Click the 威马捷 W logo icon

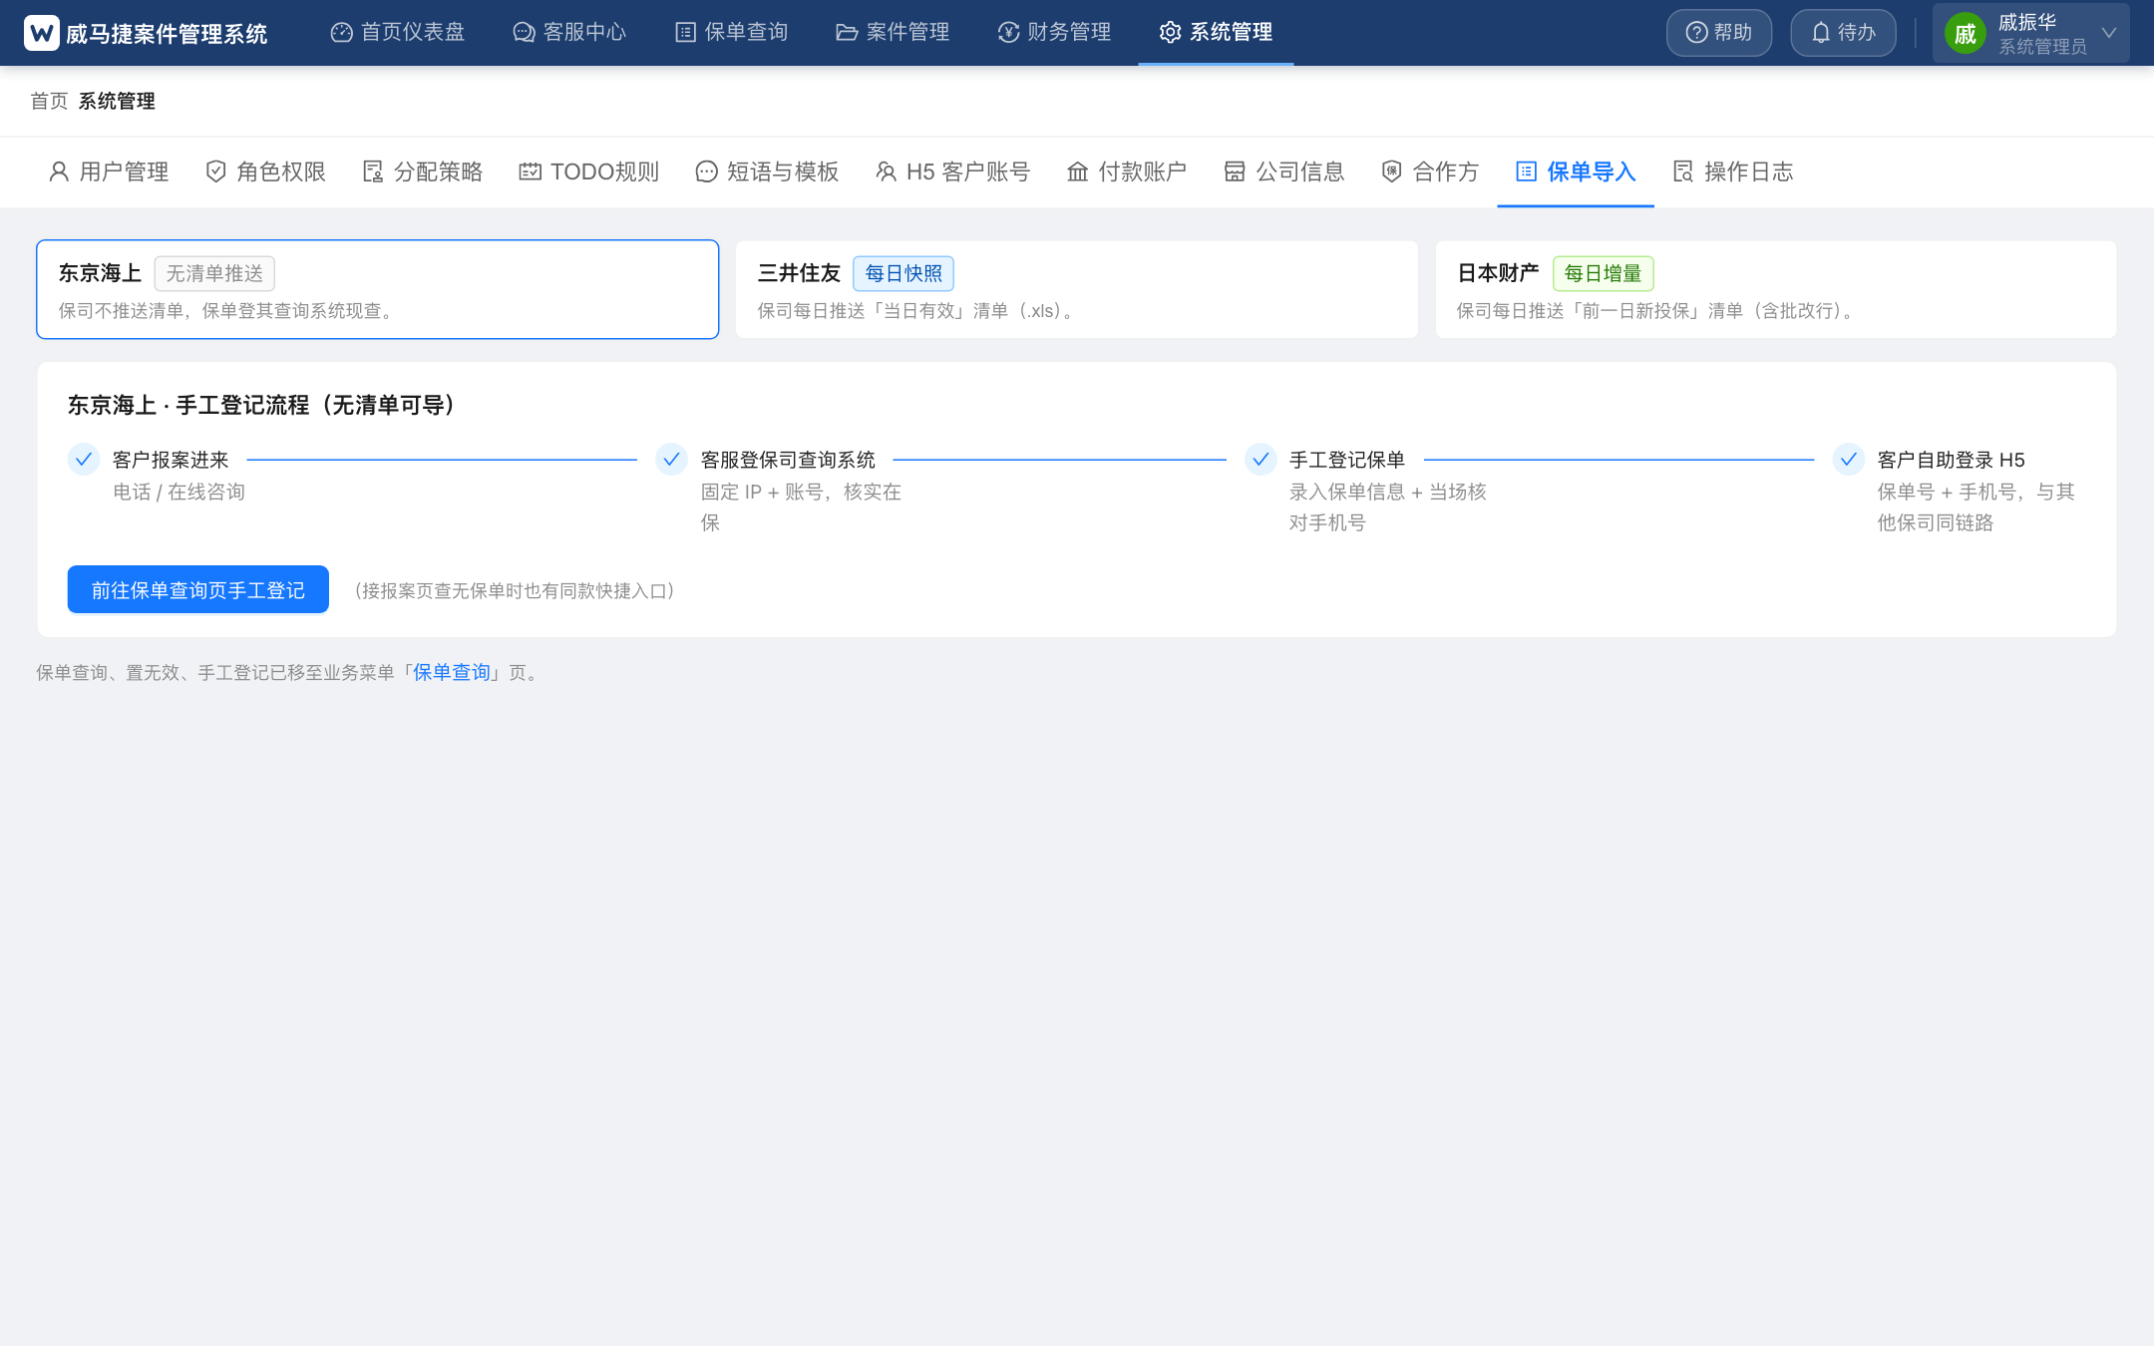click(x=42, y=33)
